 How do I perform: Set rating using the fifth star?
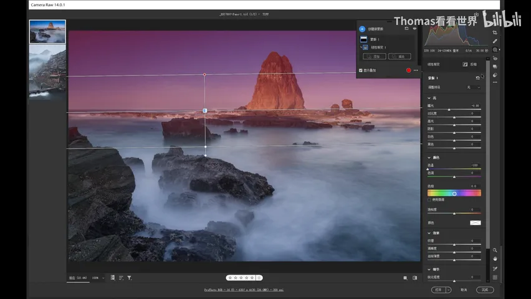(252, 278)
